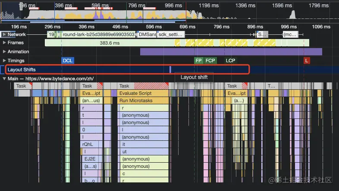Select the first (anonymous) entry under r
This screenshot has height=191, width=339.
click(144, 115)
